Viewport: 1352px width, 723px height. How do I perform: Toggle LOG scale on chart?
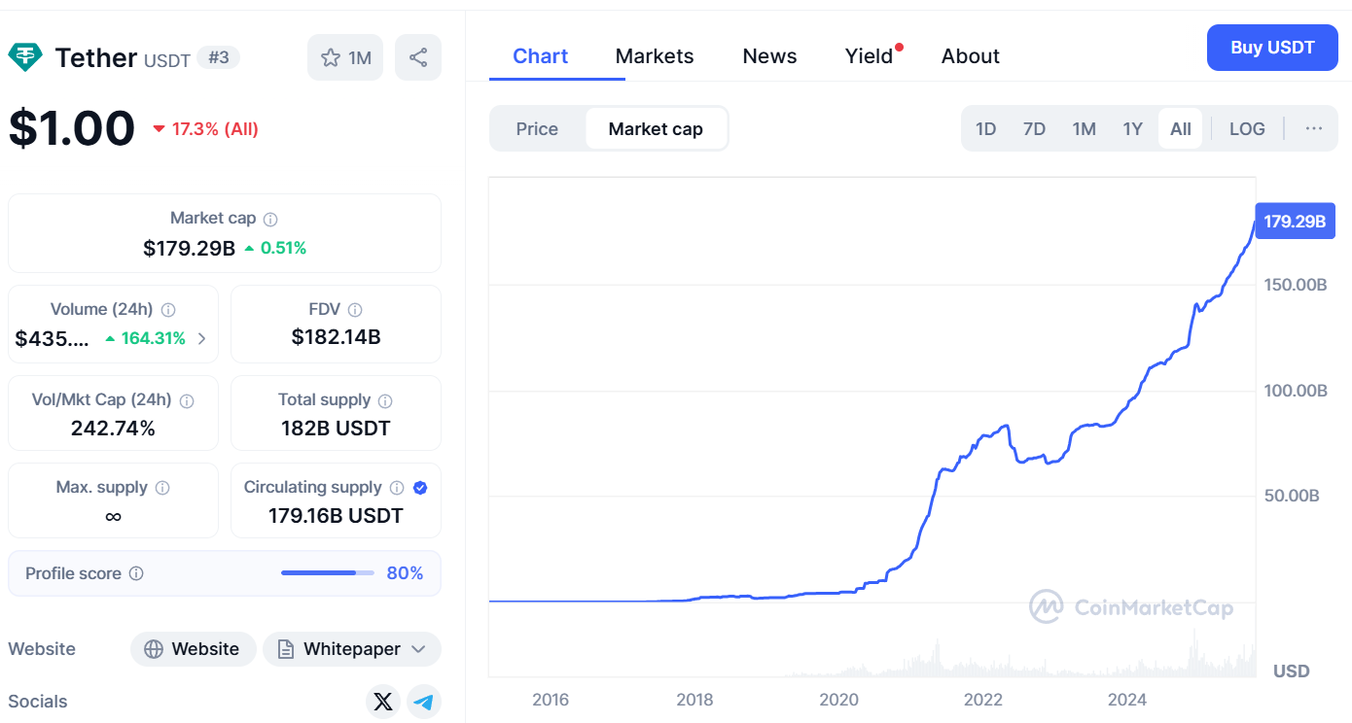[1247, 129]
